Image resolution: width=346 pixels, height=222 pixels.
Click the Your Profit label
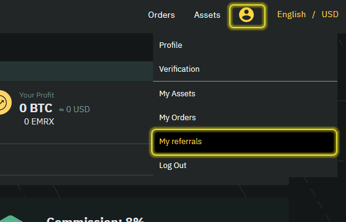[x=37, y=95]
